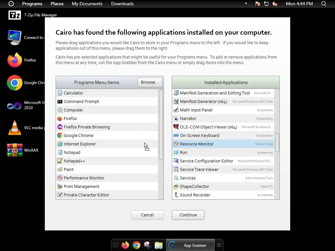Click the Mon 4:44 PM clock
335x251 pixels.
coord(299,4)
